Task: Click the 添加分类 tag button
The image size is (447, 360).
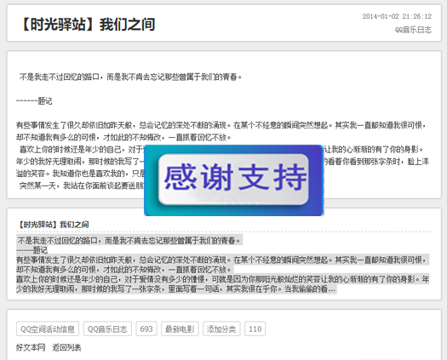Action: click(221, 329)
